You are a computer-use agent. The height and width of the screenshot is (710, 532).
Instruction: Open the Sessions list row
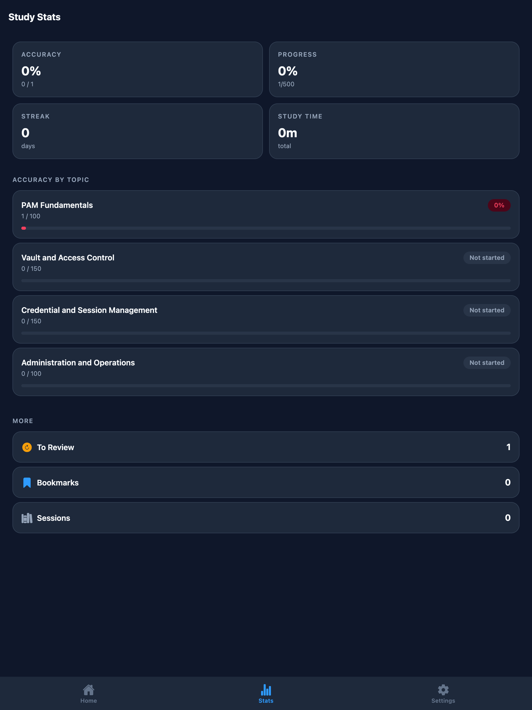(x=266, y=518)
